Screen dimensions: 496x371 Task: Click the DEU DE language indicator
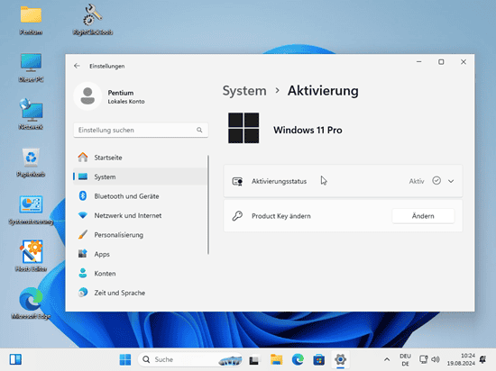(405, 359)
